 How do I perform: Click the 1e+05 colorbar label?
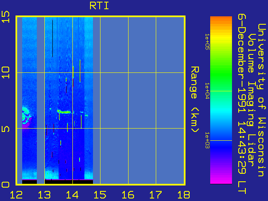[207, 42]
